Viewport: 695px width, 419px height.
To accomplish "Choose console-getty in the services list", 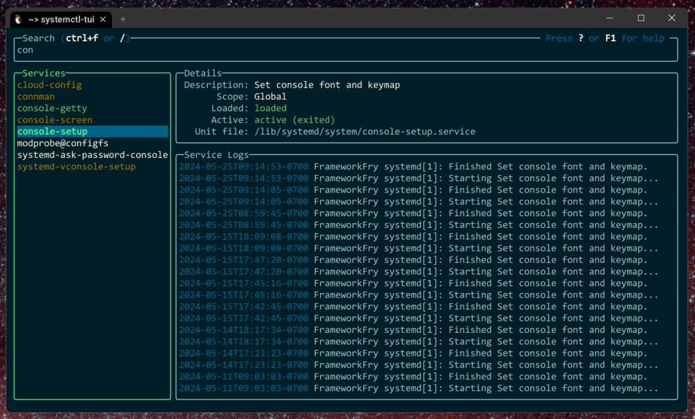I will point(52,108).
